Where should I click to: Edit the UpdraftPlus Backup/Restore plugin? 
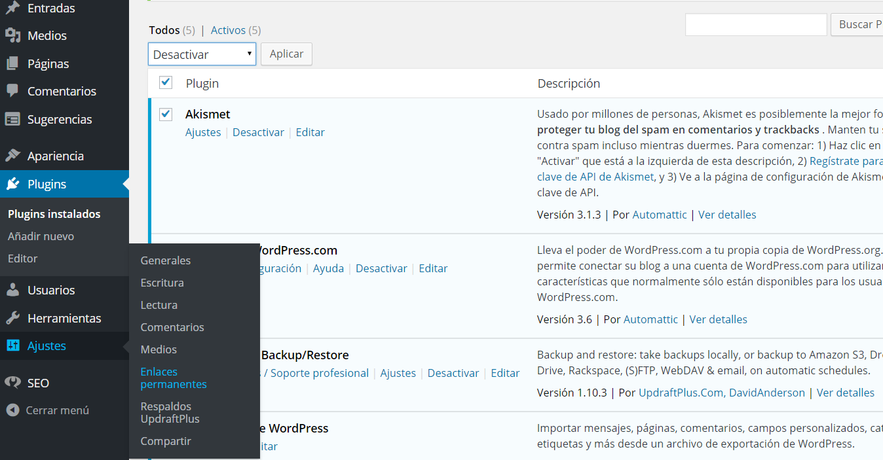click(x=505, y=373)
